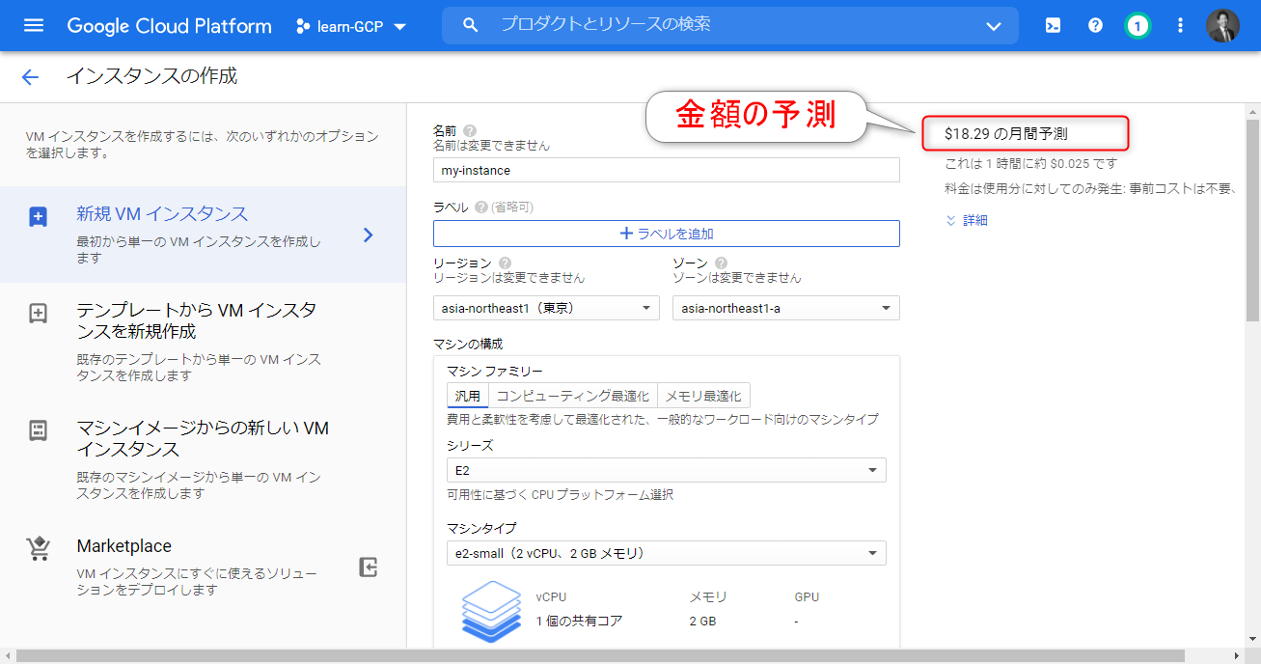Click the ラベルを追加 button
1261x664 pixels.
point(667,234)
